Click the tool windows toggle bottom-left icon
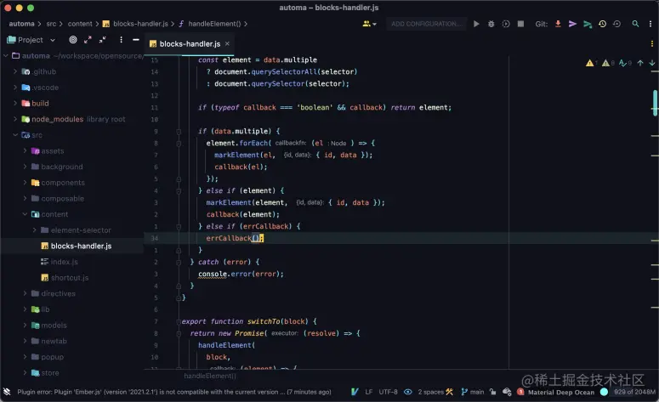 [x=7, y=392]
